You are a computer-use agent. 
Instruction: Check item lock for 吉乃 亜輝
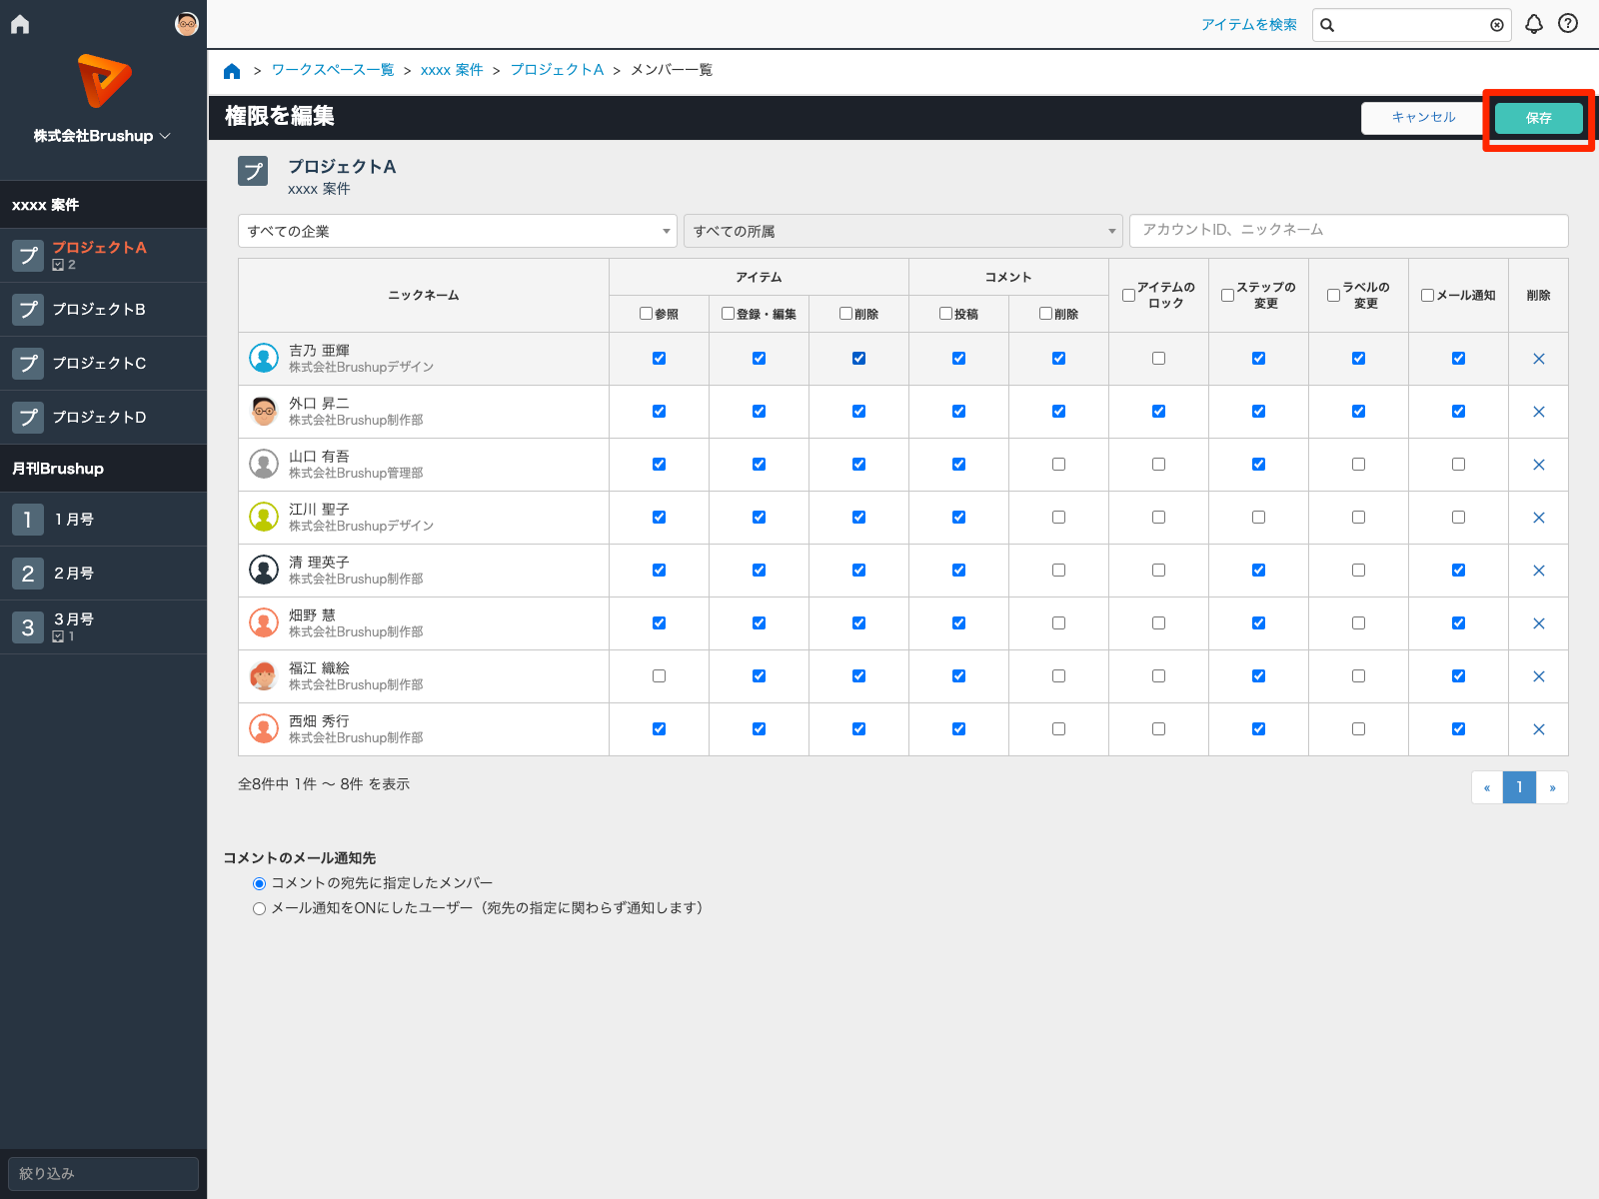1158,359
